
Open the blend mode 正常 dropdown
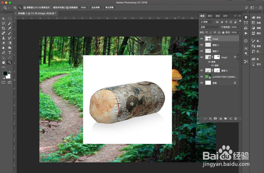coord(210,27)
